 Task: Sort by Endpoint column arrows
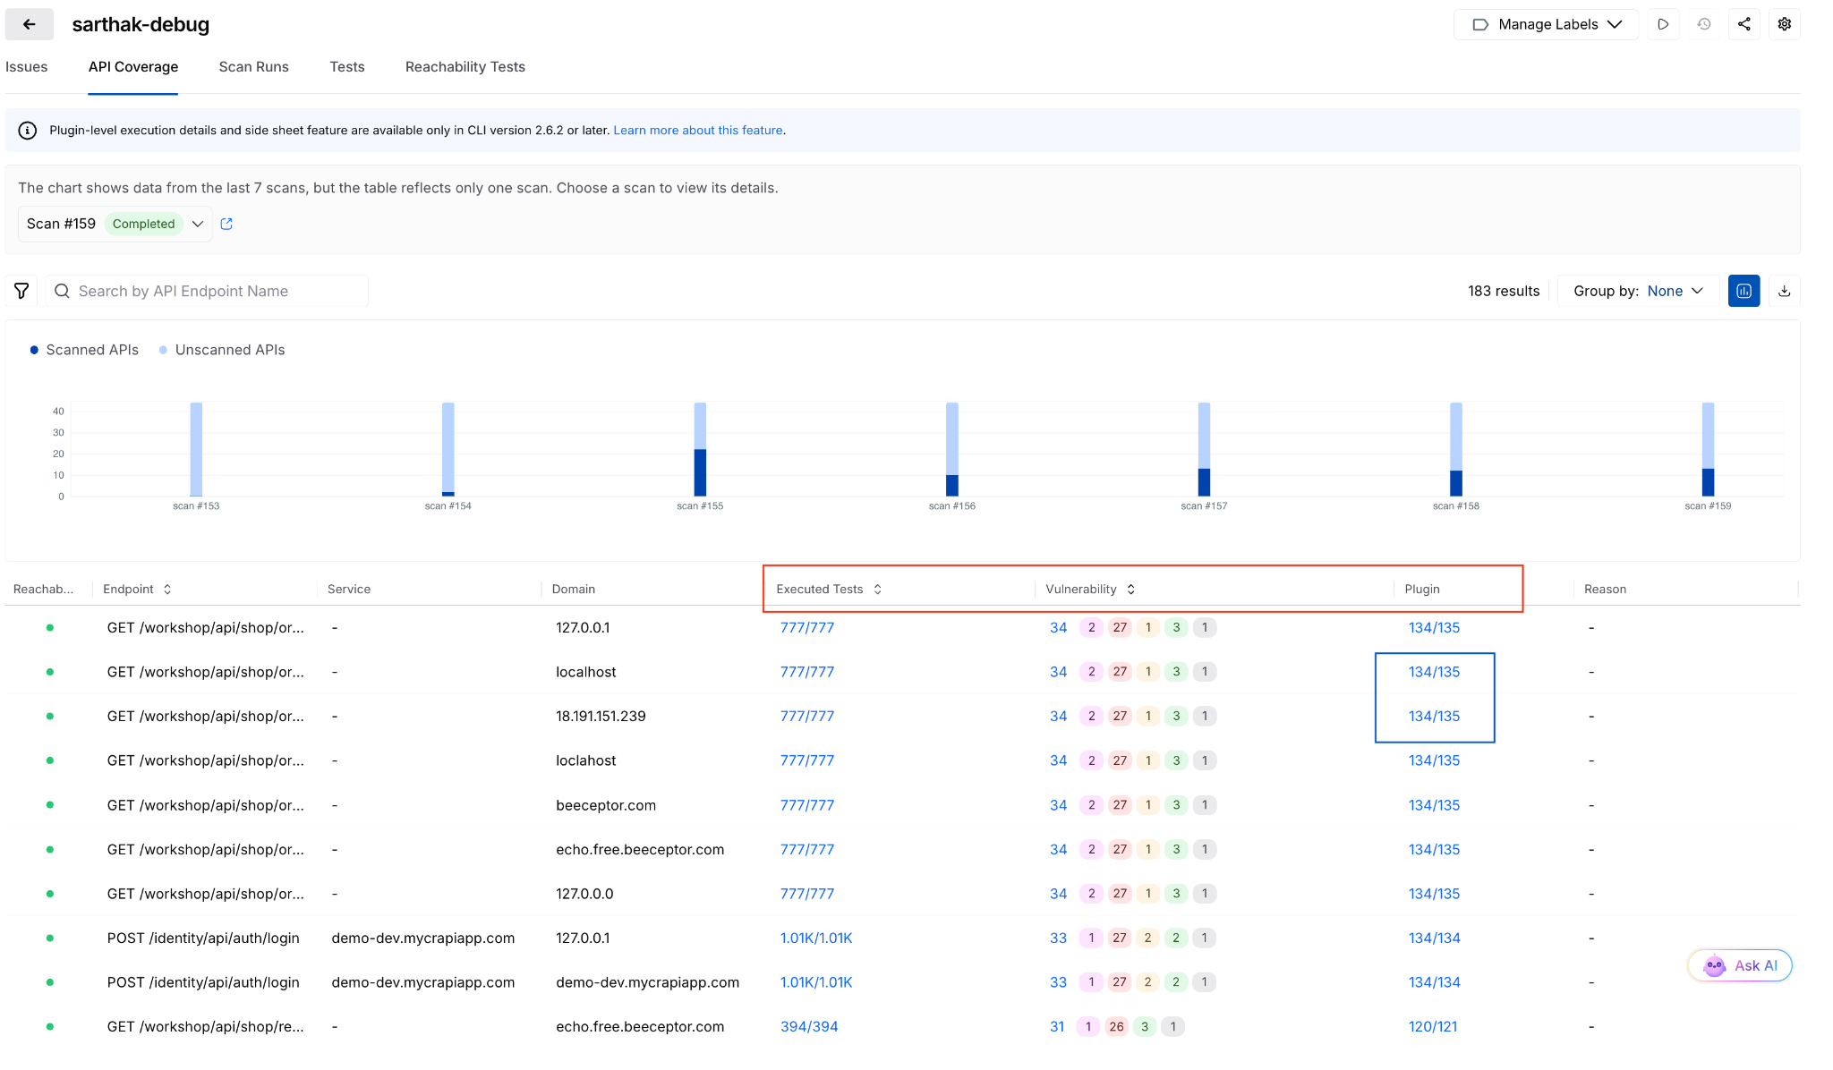167,589
